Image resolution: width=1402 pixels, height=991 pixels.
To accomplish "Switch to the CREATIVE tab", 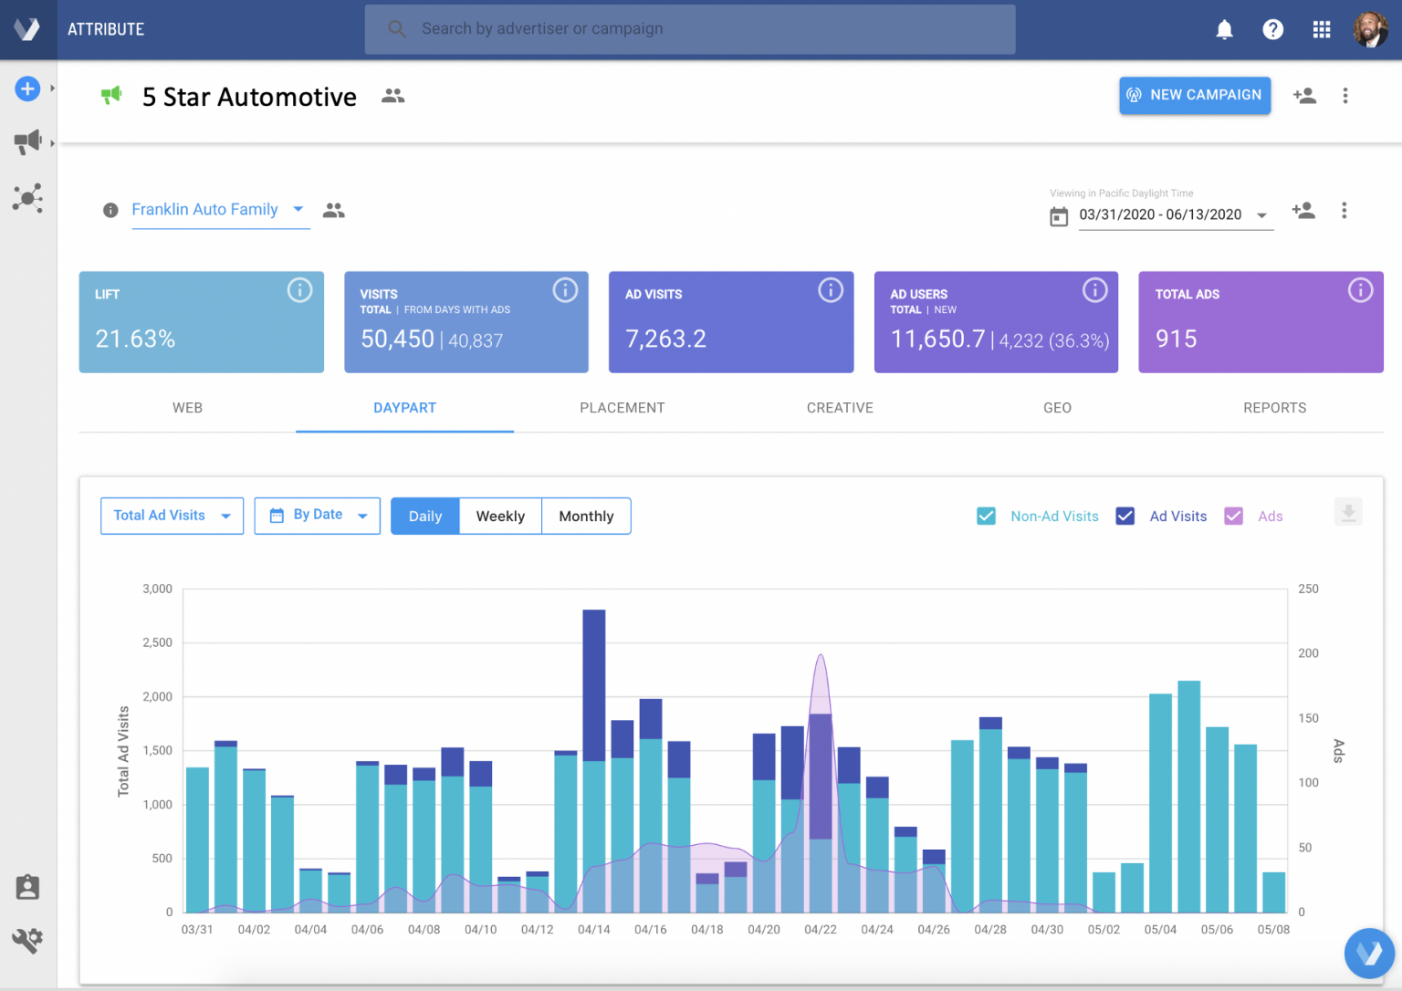I will coord(840,408).
